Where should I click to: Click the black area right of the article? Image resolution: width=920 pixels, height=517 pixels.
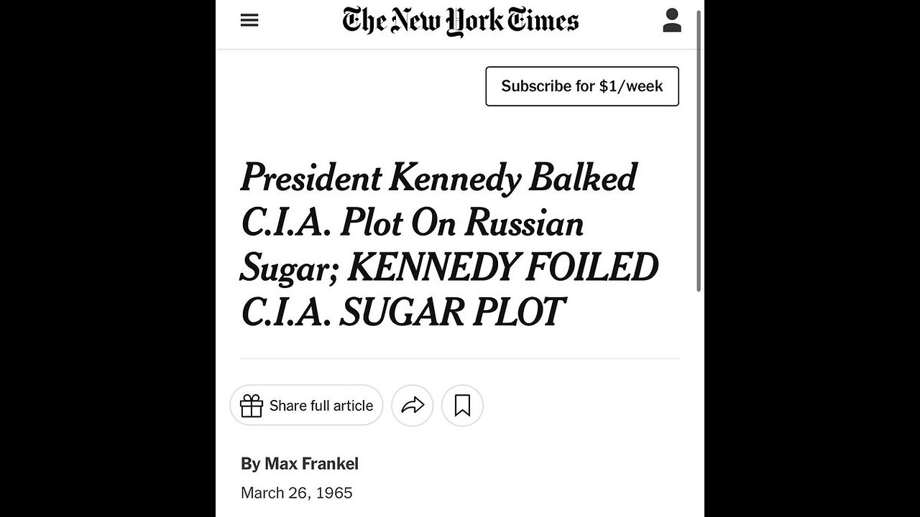coord(812,258)
